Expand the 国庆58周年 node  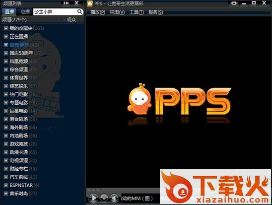(6, 53)
